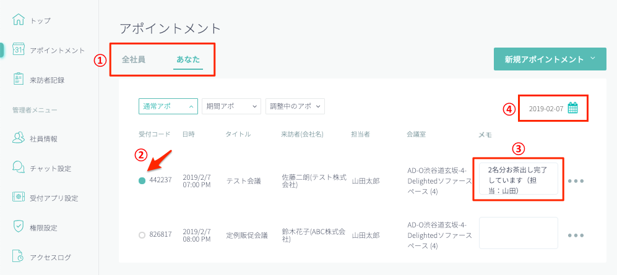Open permission settings shield icon
617x275 pixels.
click(x=19, y=227)
